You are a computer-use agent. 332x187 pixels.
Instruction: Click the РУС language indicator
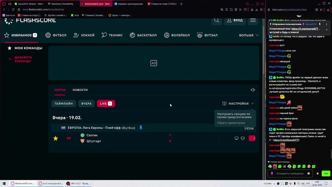point(308,184)
